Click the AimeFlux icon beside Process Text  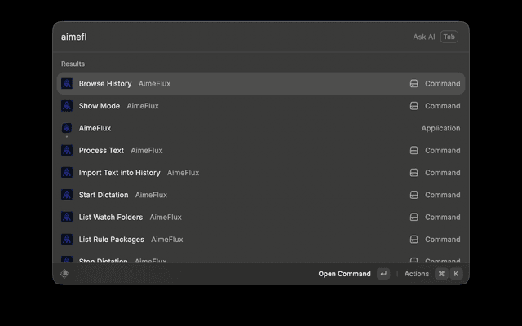tap(67, 150)
